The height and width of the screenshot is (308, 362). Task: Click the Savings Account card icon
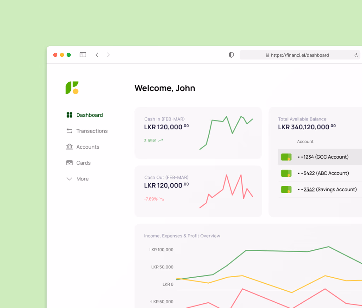click(286, 189)
